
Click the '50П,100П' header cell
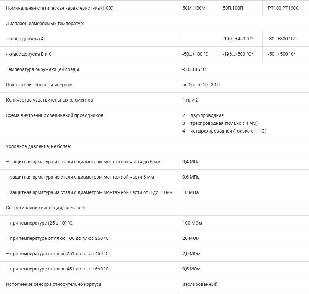click(x=233, y=8)
